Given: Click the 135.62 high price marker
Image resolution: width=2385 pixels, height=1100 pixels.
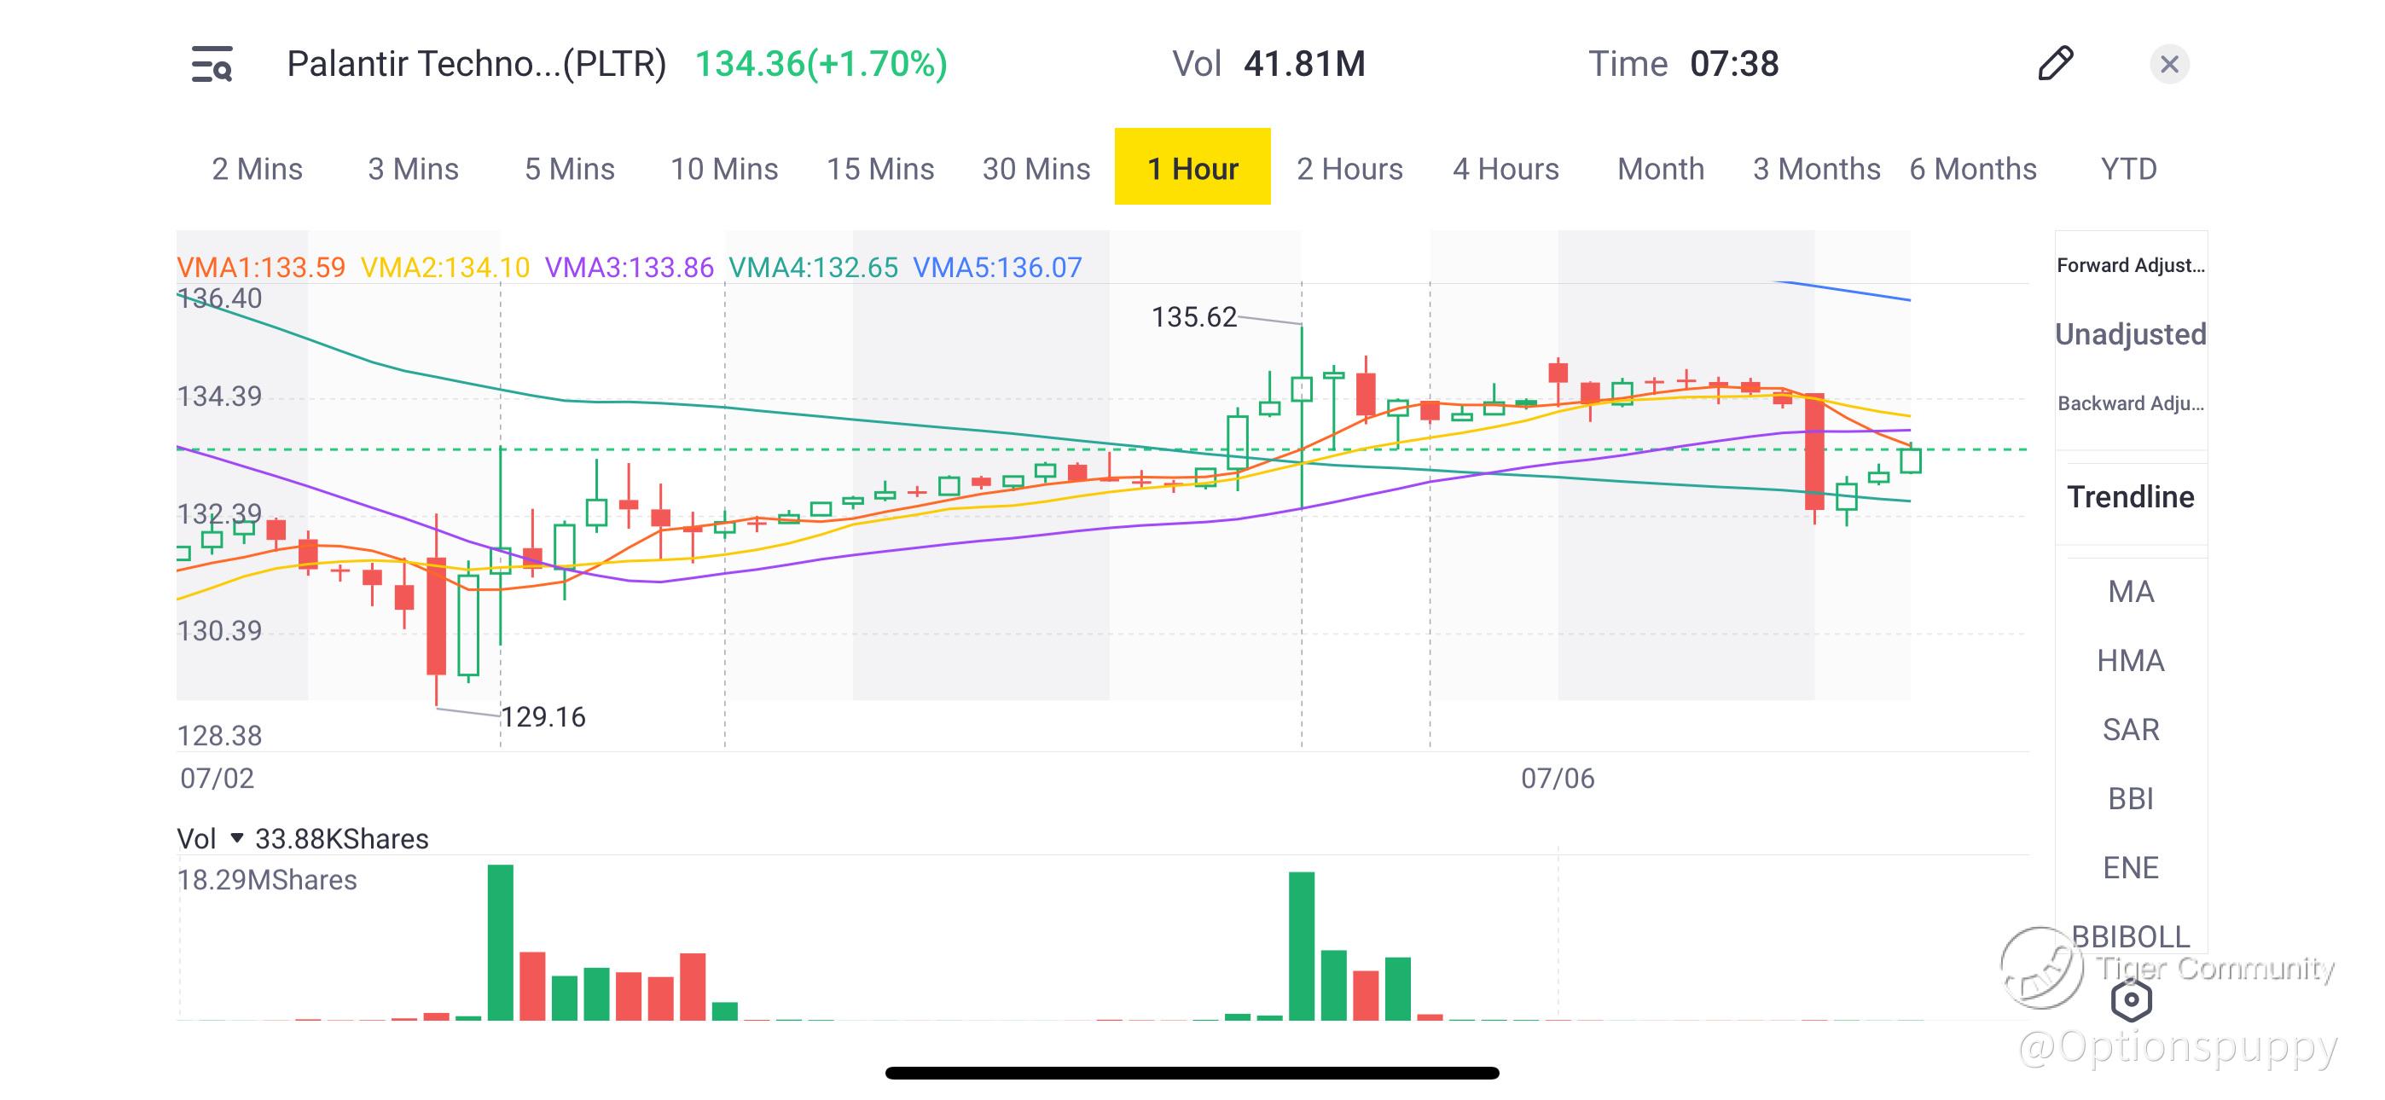Looking at the screenshot, I should tap(1192, 317).
